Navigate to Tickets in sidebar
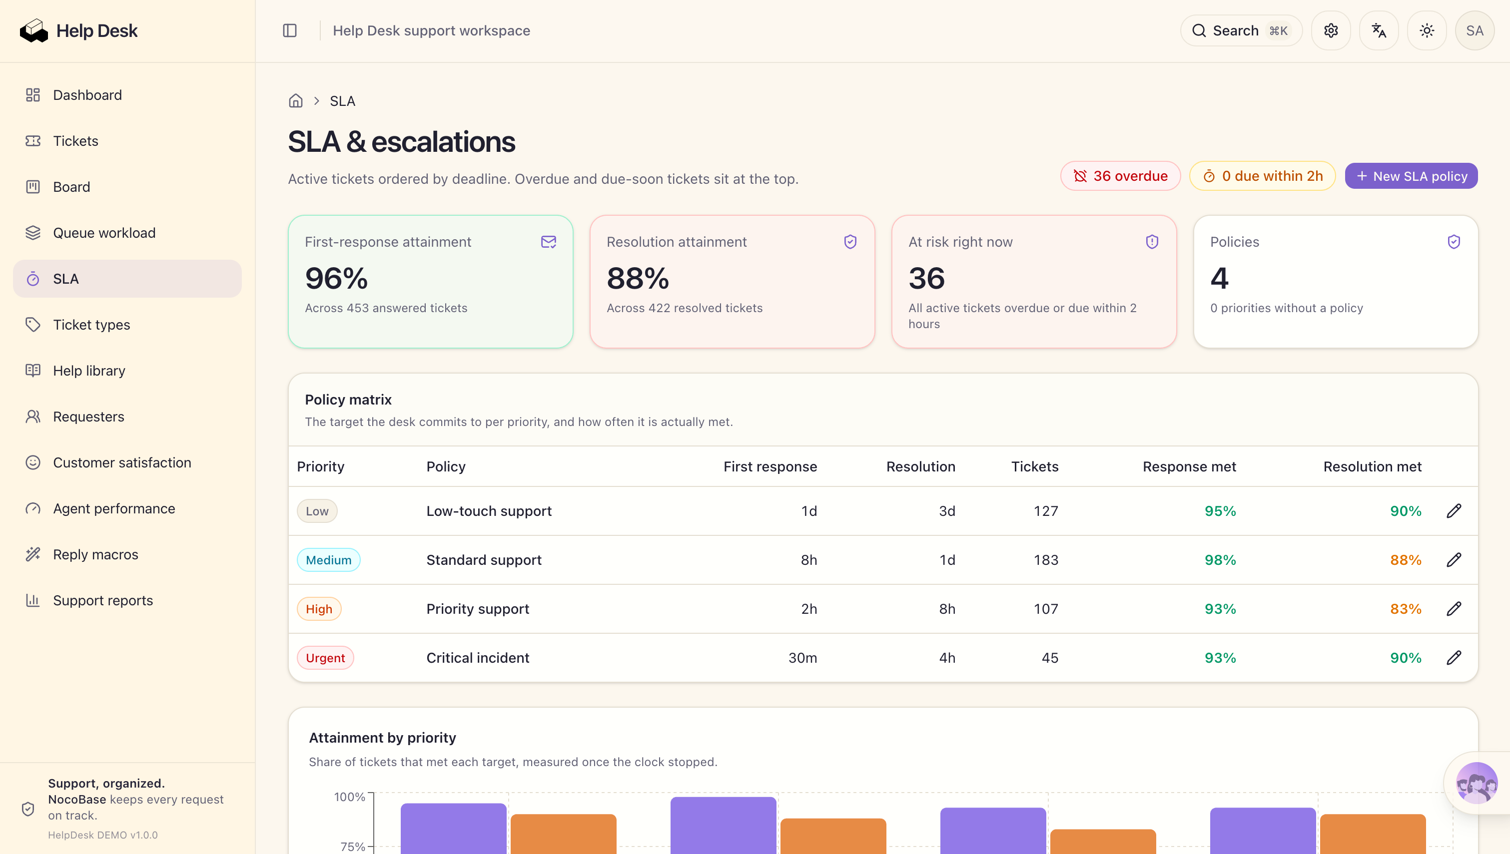 tap(127, 141)
